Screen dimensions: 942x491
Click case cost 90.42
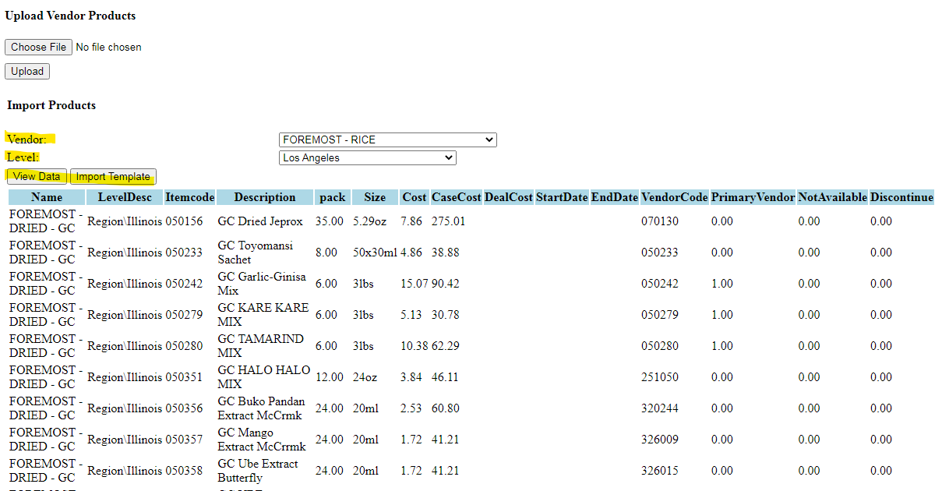click(446, 284)
